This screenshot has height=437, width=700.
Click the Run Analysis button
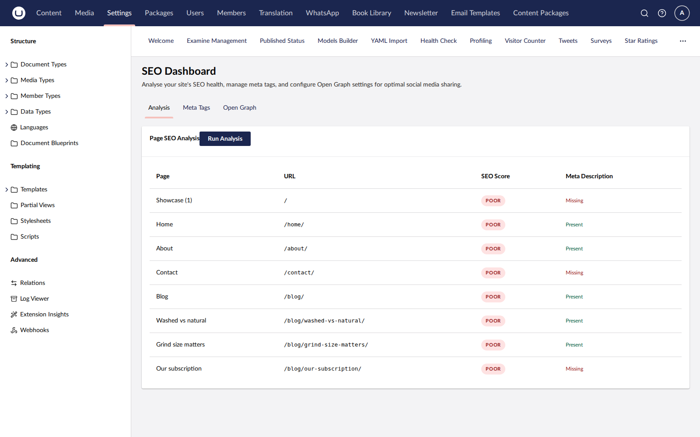click(x=225, y=139)
